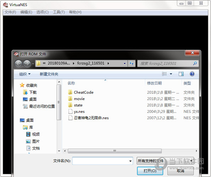
Task: Select the yx.nes file
Action: pos(79,112)
